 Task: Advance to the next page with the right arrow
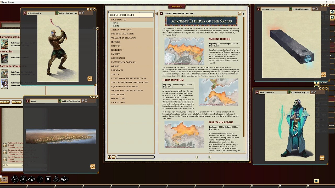tap(209, 157)
